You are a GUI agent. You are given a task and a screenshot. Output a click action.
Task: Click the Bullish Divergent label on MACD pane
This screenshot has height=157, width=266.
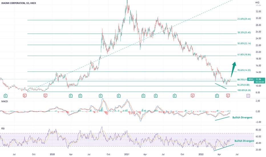tap(242, 117)
